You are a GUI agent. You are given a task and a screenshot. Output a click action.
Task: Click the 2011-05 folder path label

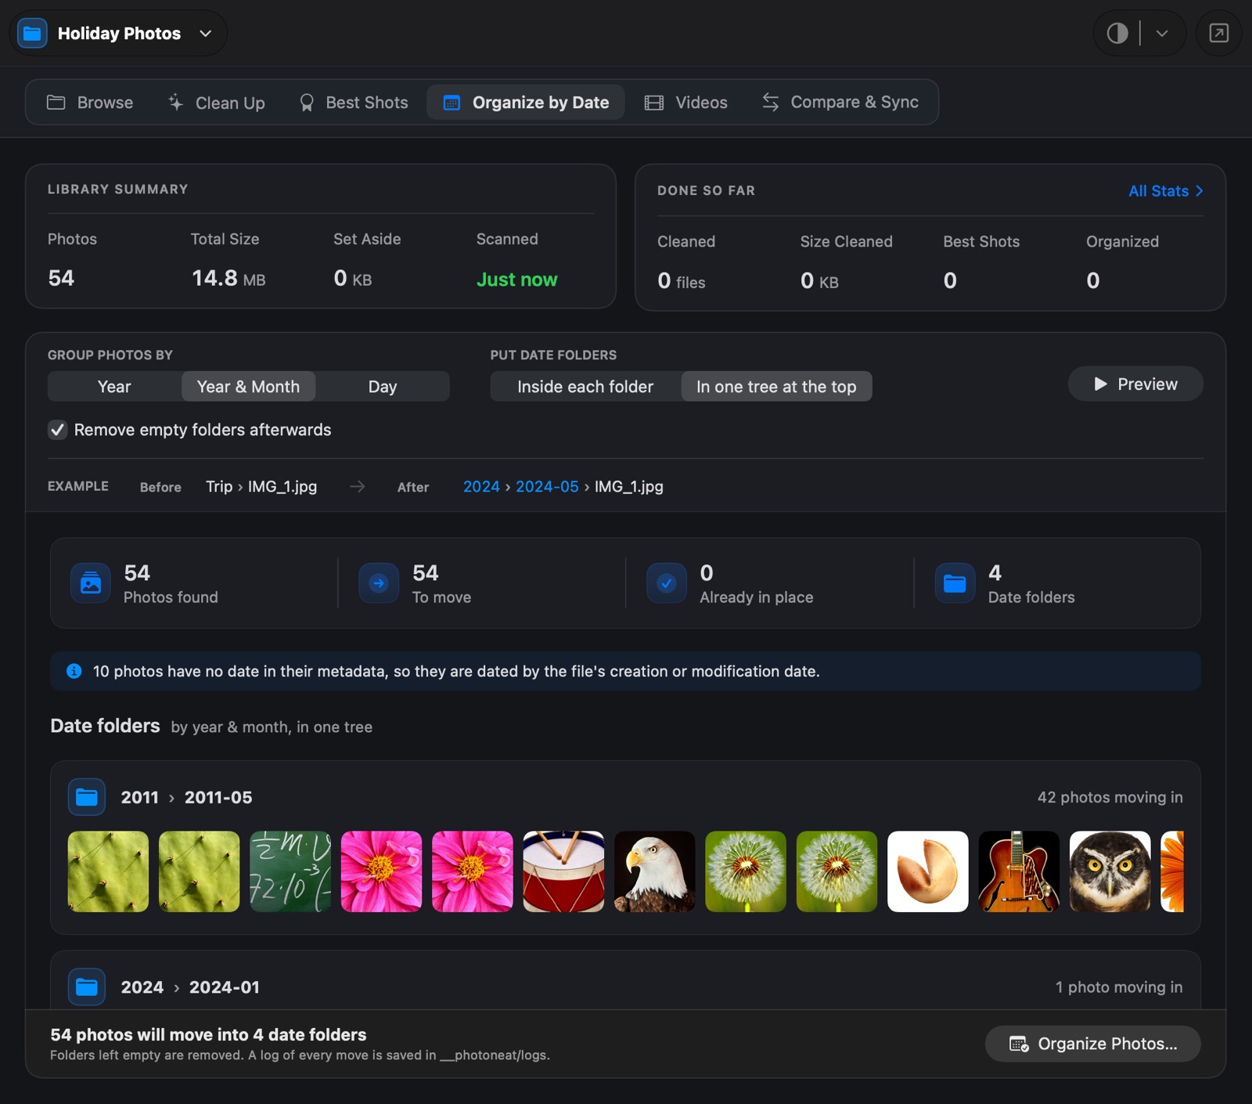[x=186, y=797]
